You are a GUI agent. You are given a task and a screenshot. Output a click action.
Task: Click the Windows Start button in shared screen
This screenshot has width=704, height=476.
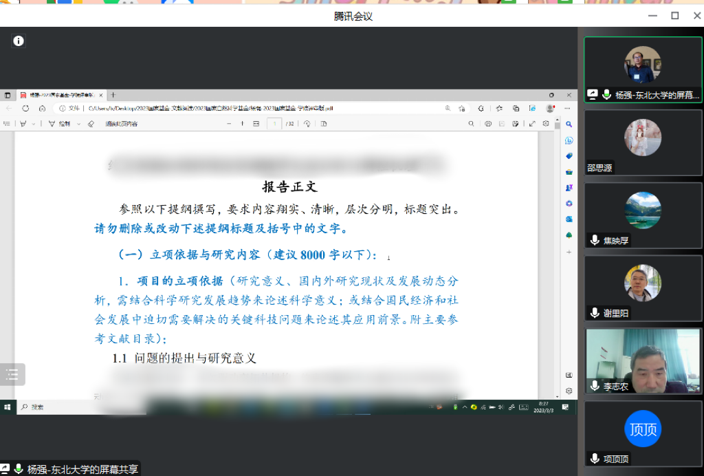[x=8, y=407]
